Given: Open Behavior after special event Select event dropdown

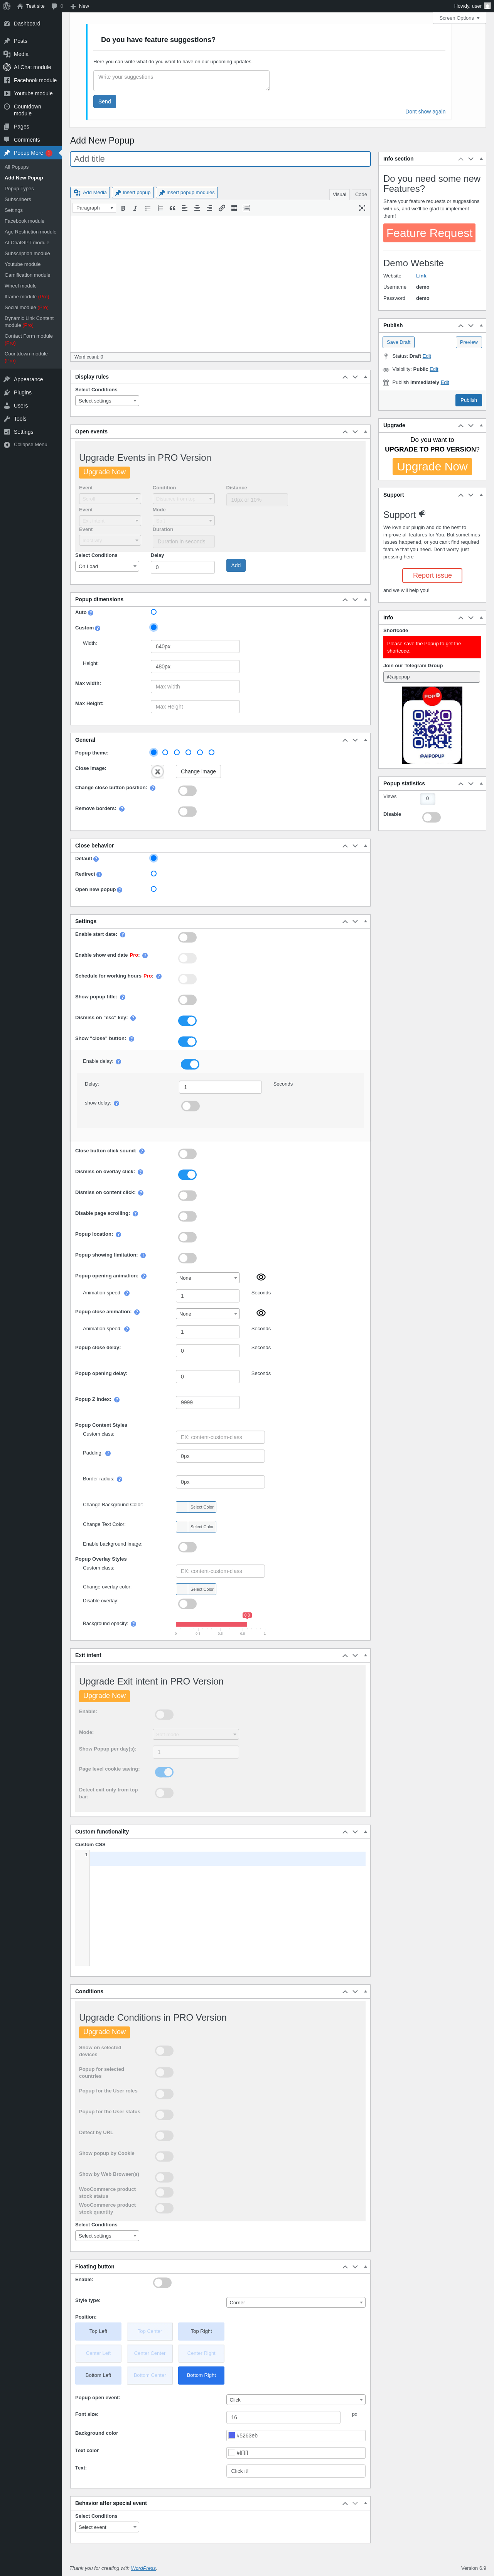Looking at the screenshot, I should pyautogui.click(x=107, y=2527).
